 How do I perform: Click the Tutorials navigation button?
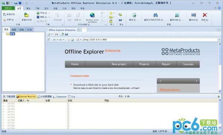click(x=188, y=64)
